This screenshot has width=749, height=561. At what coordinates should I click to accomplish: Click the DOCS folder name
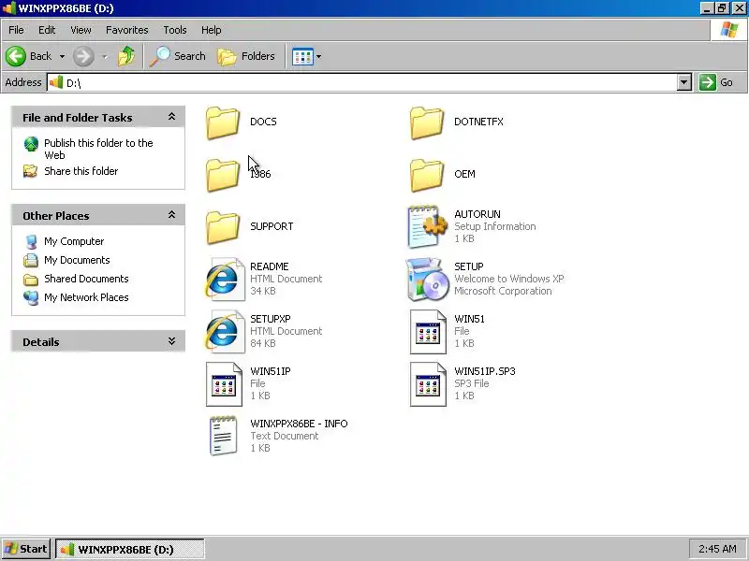[263, 122]
